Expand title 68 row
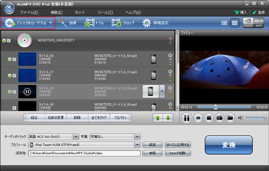269x171 pixels. click(9, 59)
